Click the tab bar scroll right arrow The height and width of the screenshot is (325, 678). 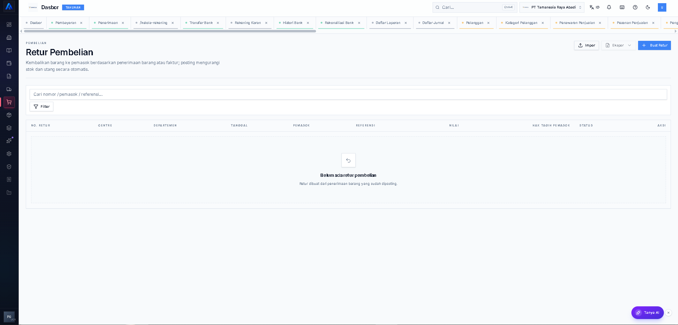(676, 31)
